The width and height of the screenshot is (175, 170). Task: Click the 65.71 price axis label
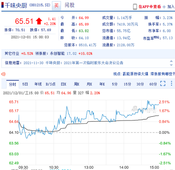coord(14,102)
